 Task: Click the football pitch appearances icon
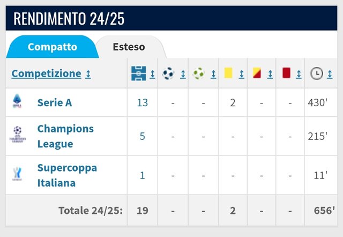click(138, 73)
